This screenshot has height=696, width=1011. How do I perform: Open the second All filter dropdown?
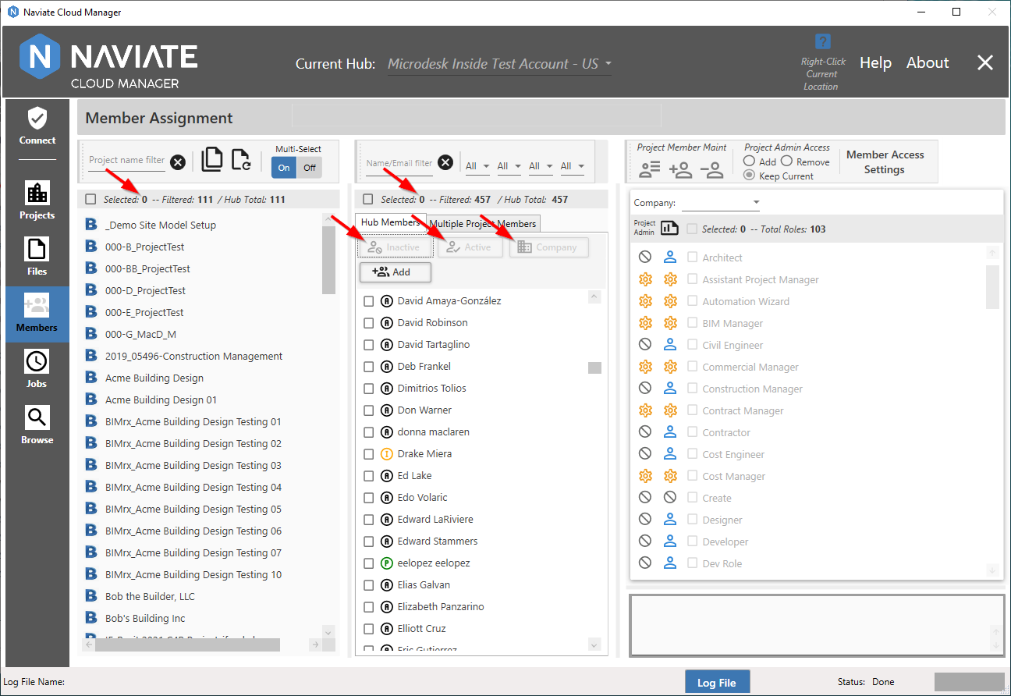(509, 165)
